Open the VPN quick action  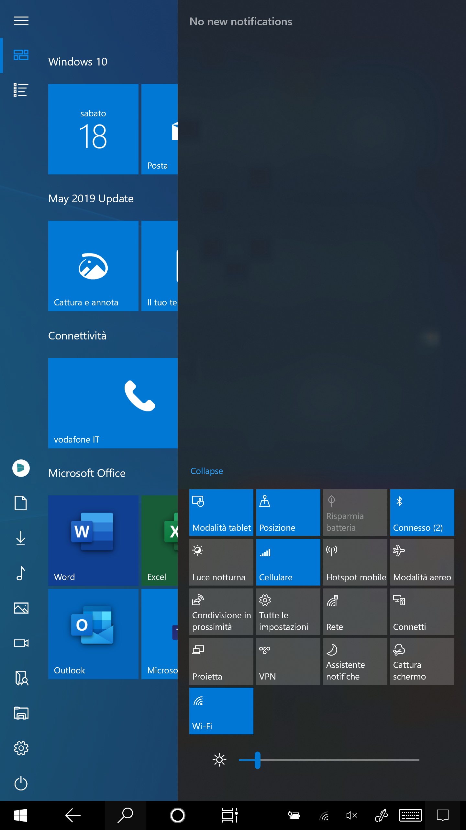point(288,661)
